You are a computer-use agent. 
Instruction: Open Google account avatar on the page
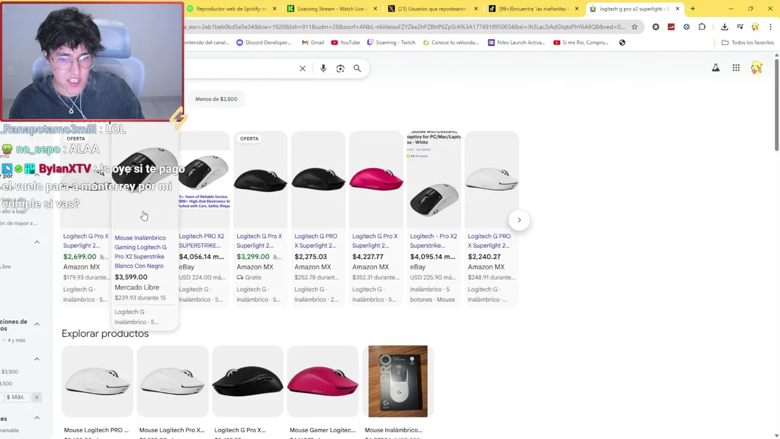coord(756,68)
